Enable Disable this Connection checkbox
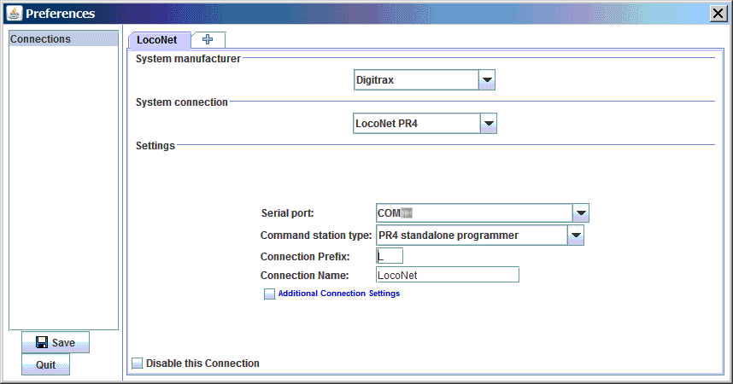This screenshot has height=384, width=733. [137, 364]
